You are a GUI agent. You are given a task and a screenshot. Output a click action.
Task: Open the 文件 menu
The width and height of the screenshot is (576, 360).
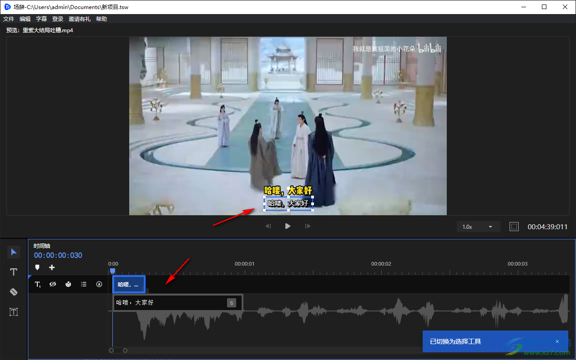(9, 19)
